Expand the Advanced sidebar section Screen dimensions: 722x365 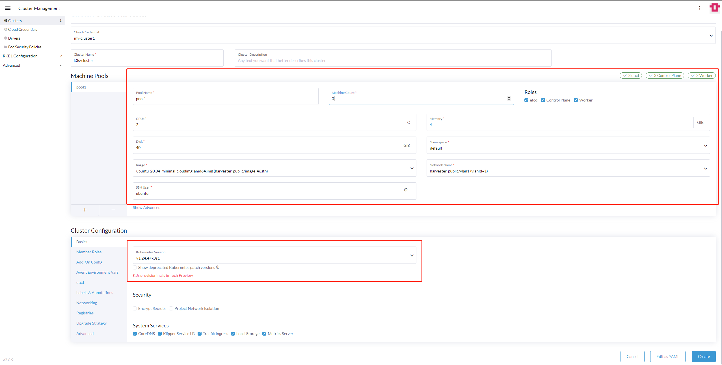tap(32, 65)
